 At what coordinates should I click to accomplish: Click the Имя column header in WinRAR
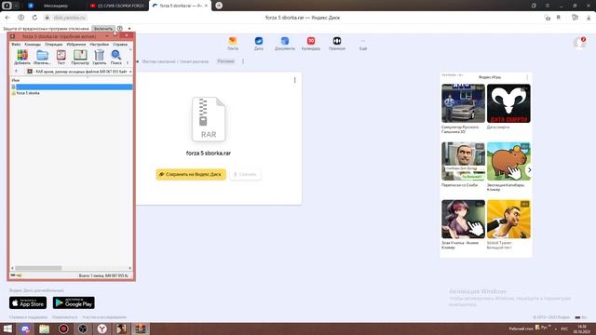click(x=16, y=80)
